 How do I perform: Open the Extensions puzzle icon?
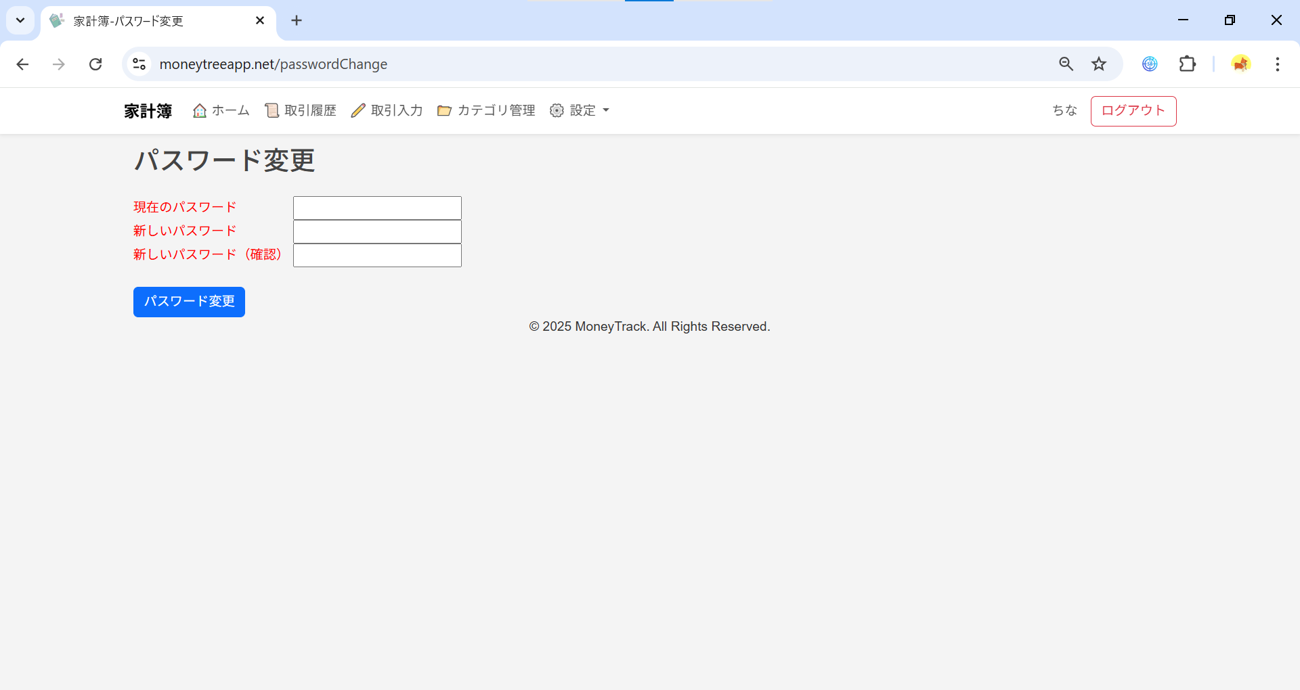tap(1188, 64)
